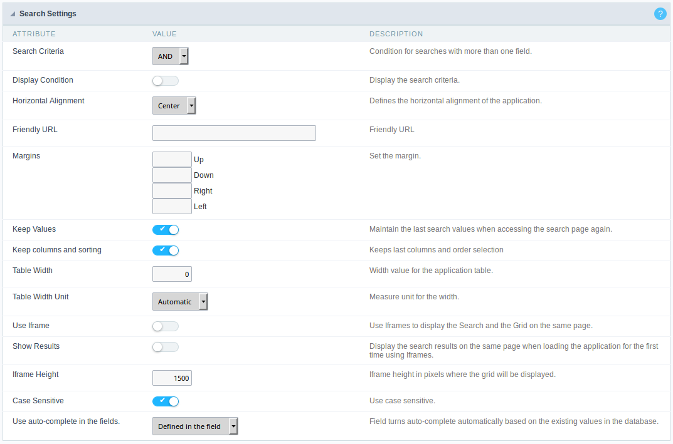Image resolution: width=673 pixels, height=444 pixels.
Task: Click the Left margin input field
Action: [x=172, y=206]
